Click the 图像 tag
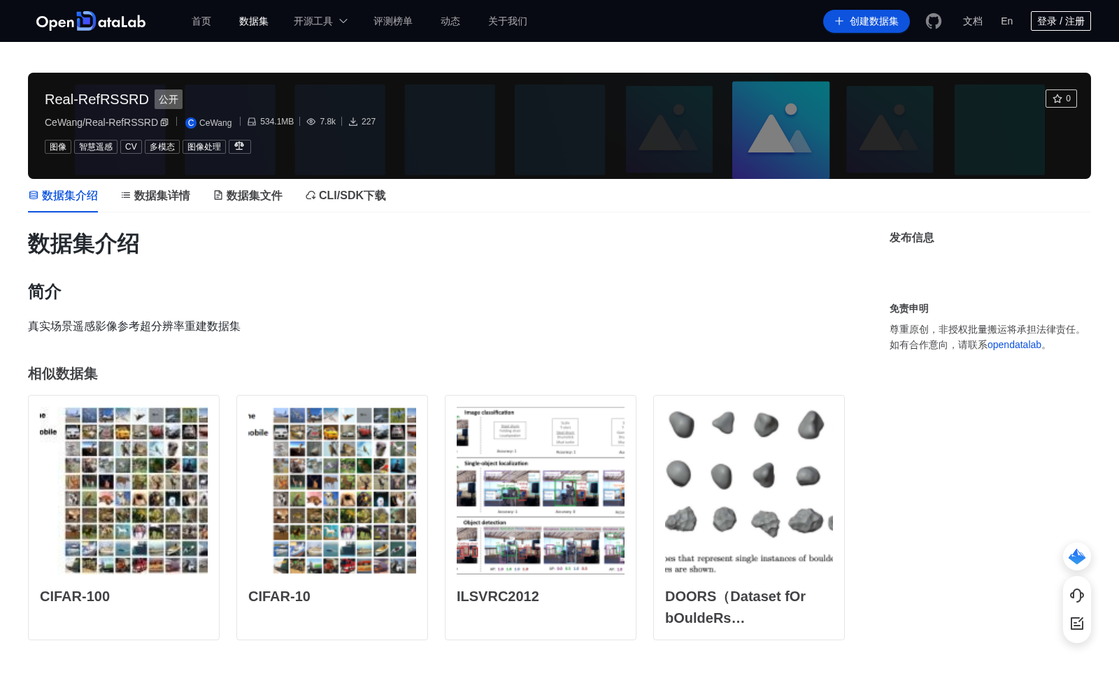 click(x=58, y=147)
